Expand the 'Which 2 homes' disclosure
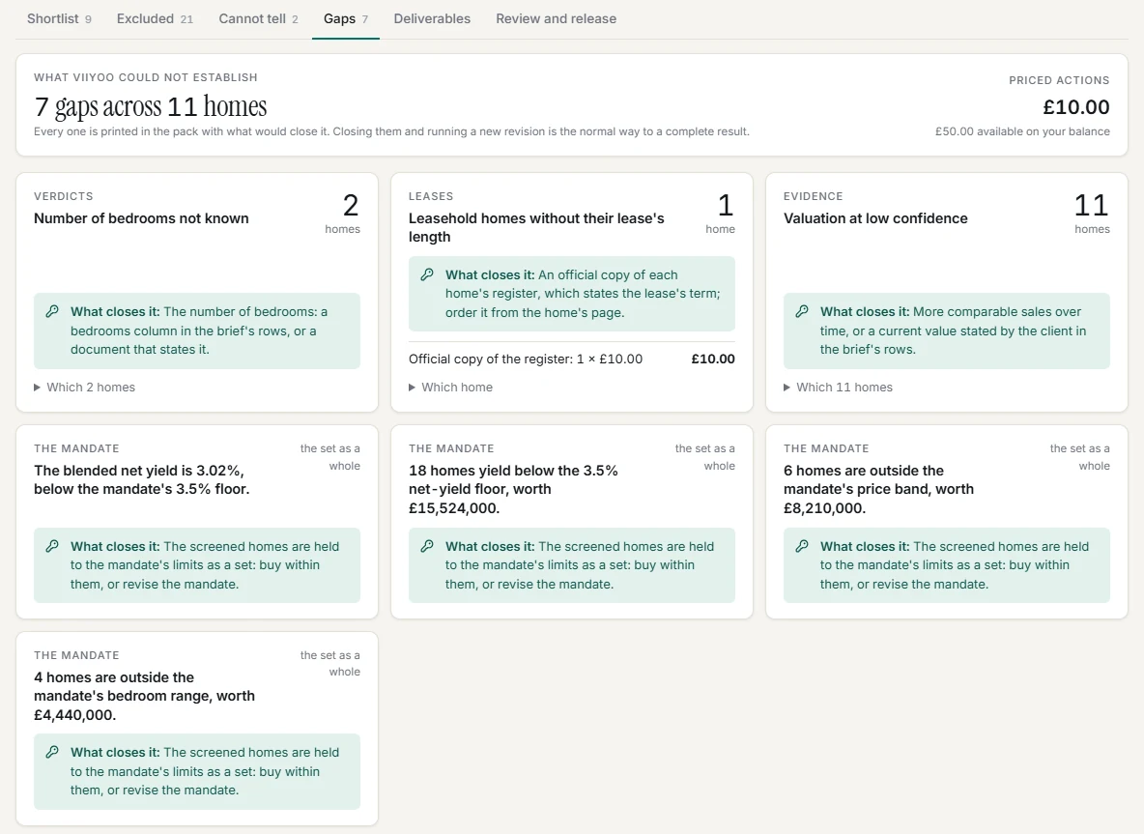The height and width of the screenshot is (834, 1144). tap(85, 388)
